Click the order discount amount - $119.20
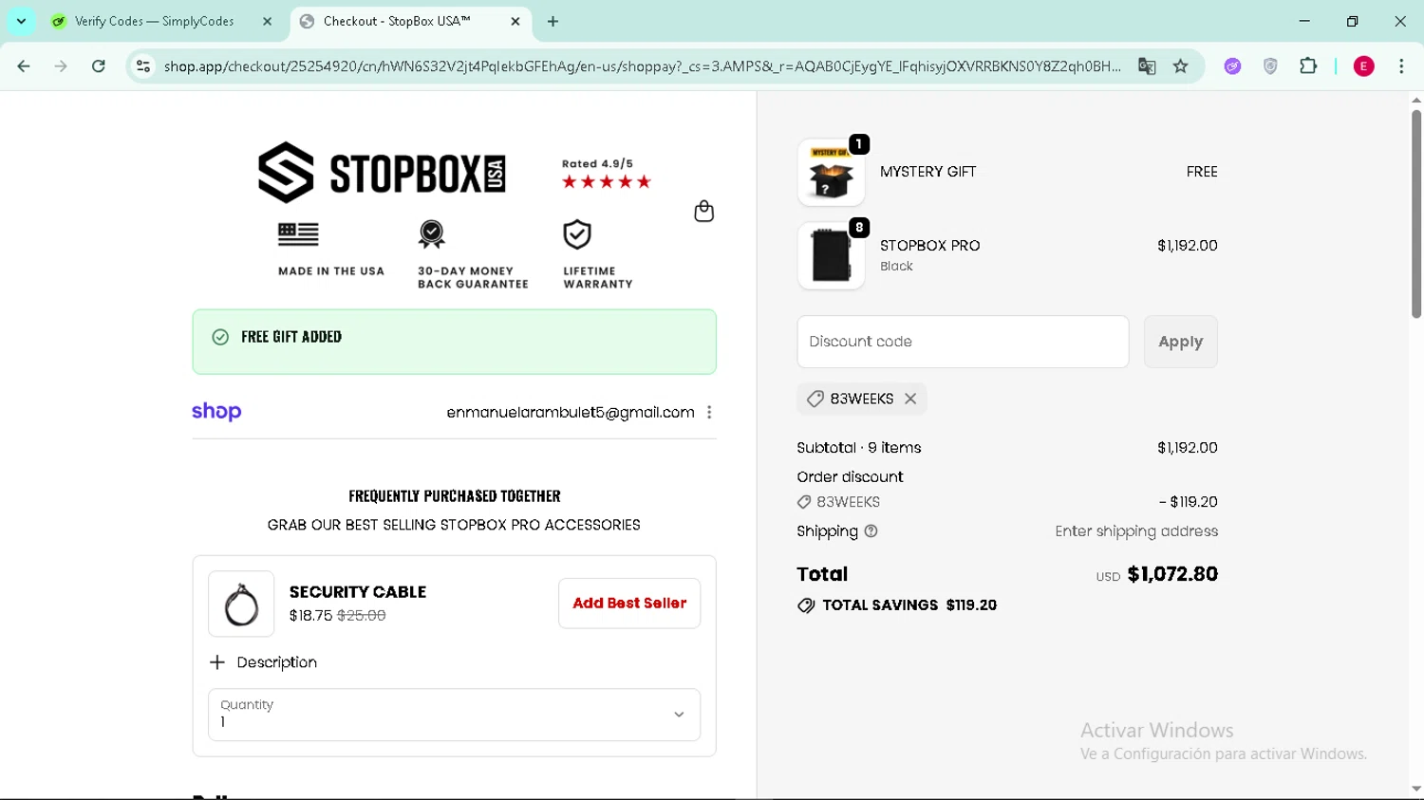Screen dimensions: 1424x800 (1189, 502)
